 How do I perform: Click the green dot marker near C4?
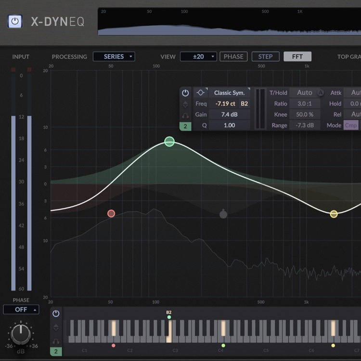pyautogui.click(x=223, y=345)
